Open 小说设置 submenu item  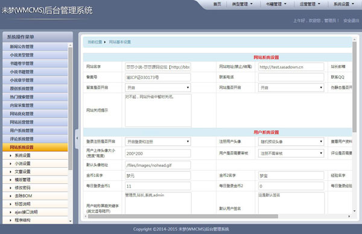click(35, 163)
